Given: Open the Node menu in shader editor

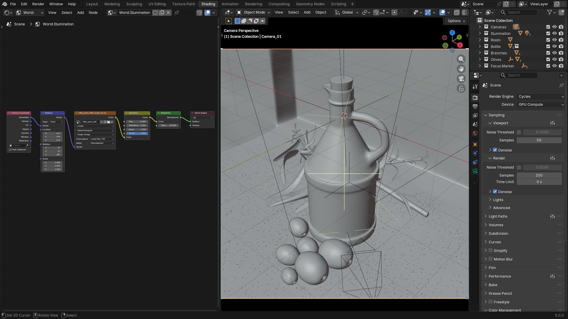Looking at the screenshot, I should [x=93, y=13].
